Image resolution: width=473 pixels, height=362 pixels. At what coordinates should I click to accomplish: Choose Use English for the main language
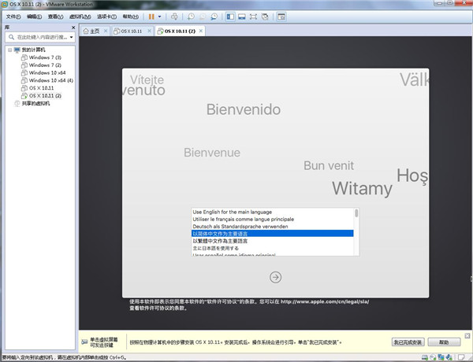tap(273, 212)
